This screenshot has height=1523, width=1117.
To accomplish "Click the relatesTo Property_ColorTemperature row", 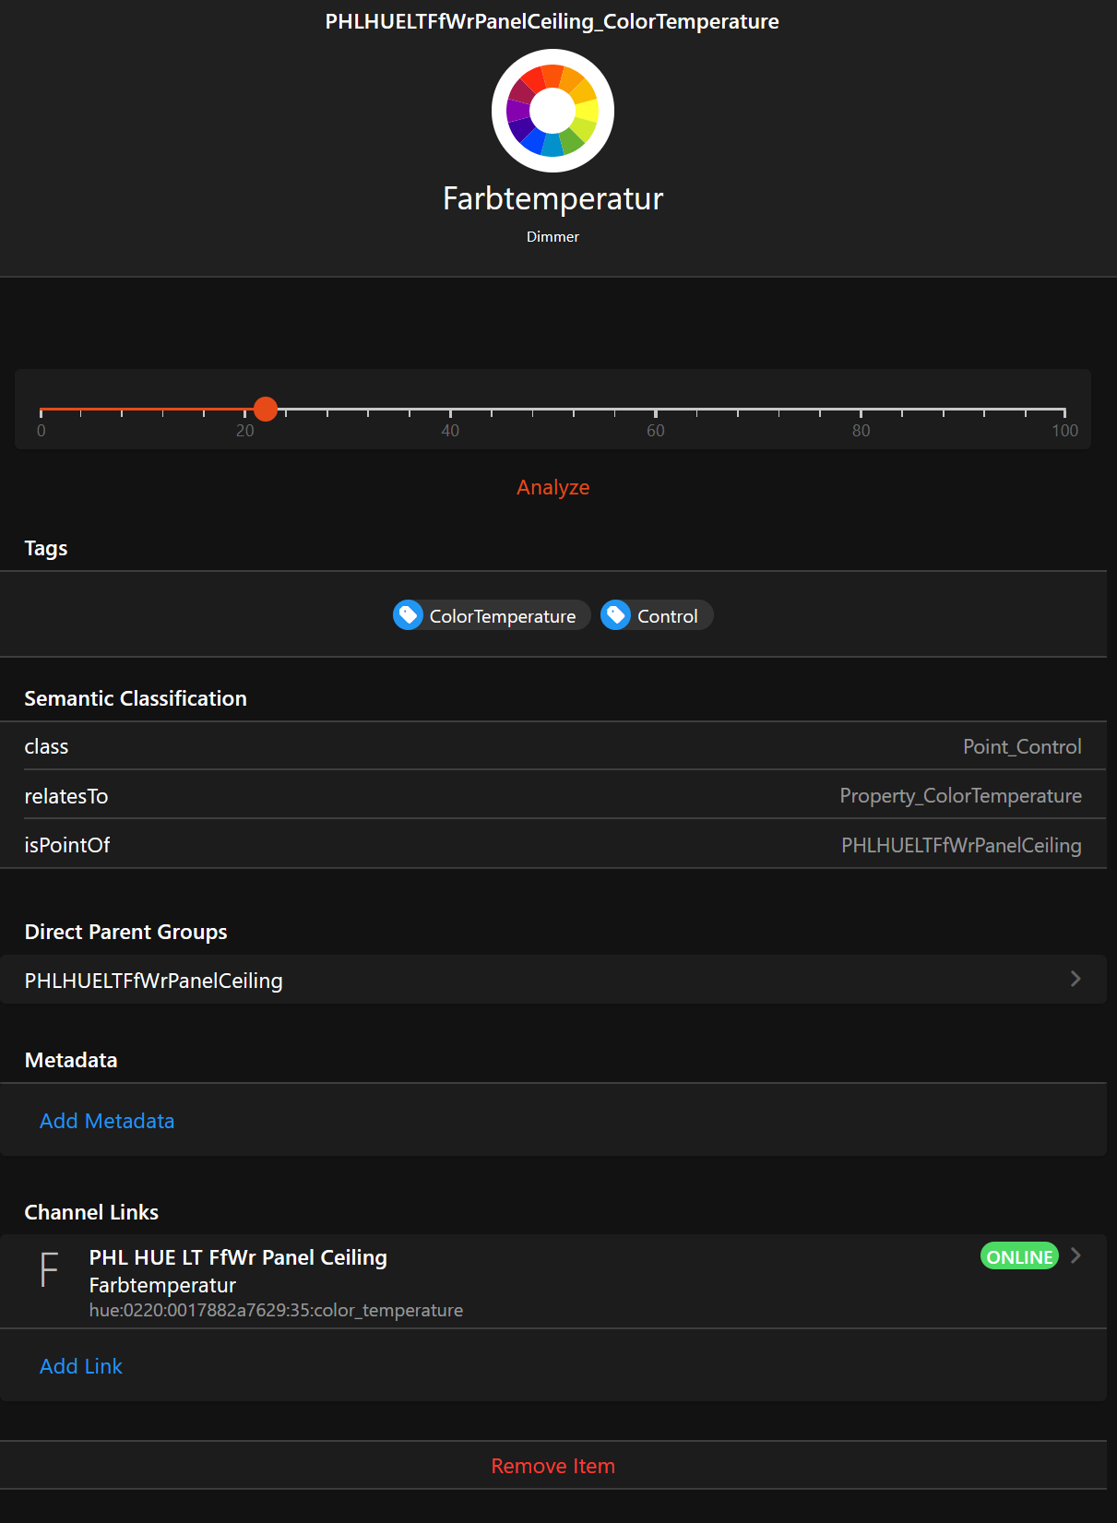I will pos(553,795).
